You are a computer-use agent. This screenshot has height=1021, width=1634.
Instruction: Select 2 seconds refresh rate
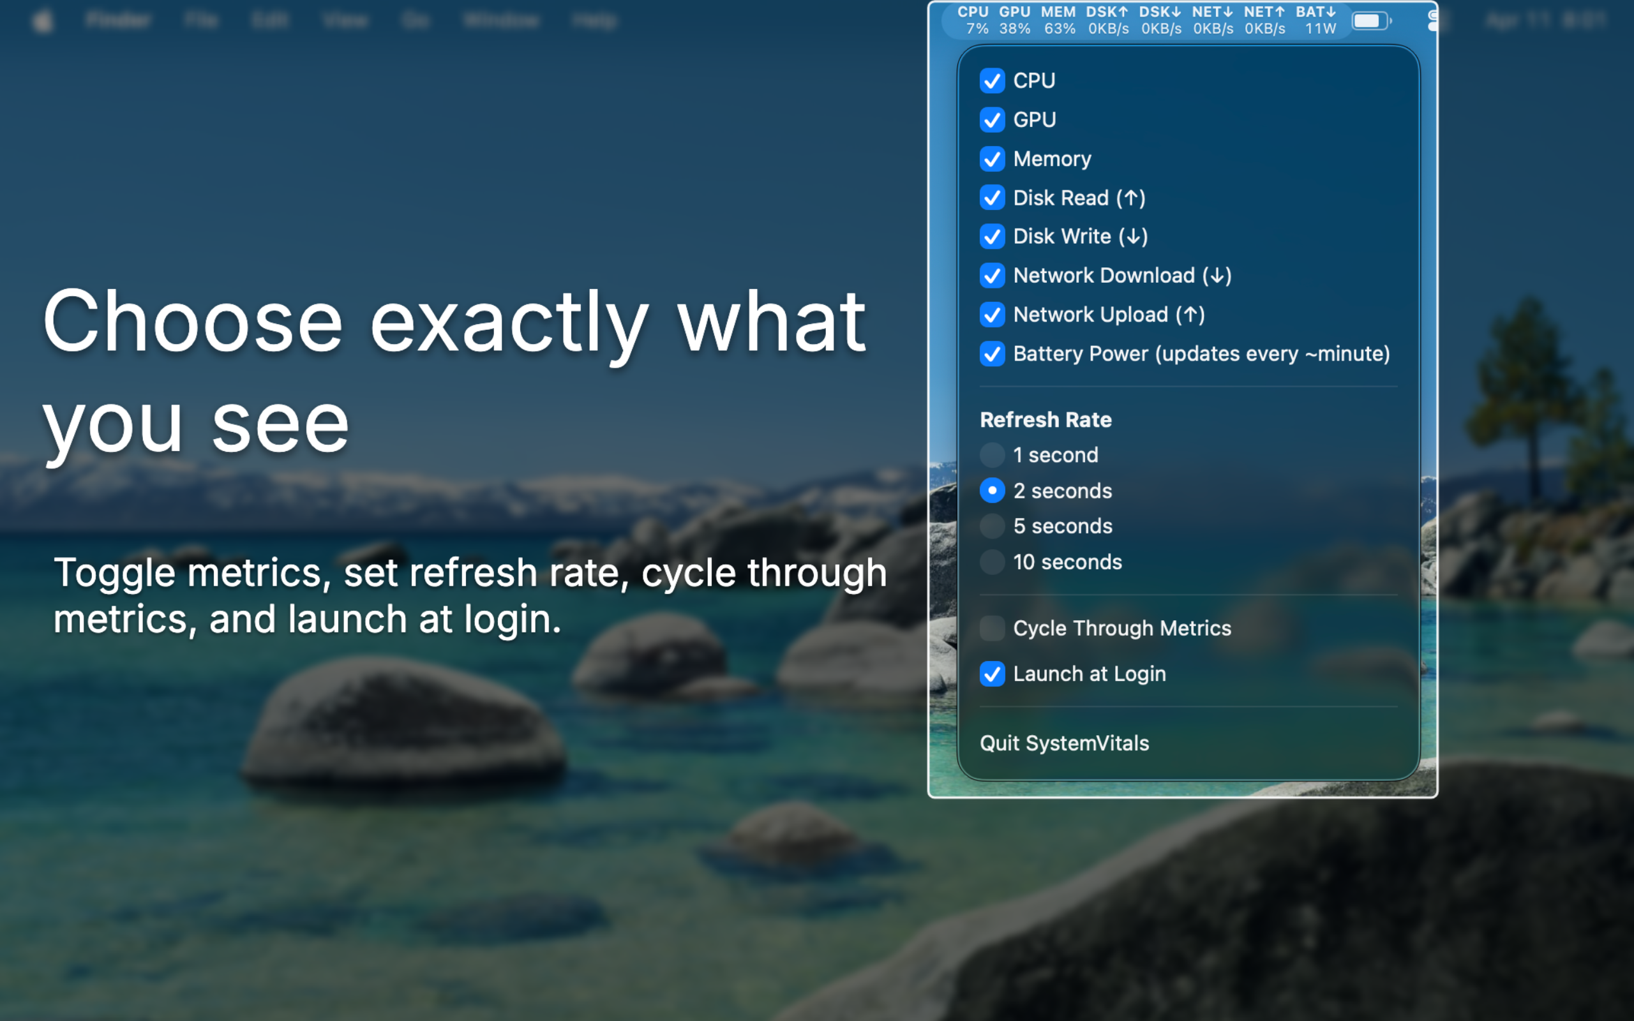pyautogui.click(x=992, y=491)
